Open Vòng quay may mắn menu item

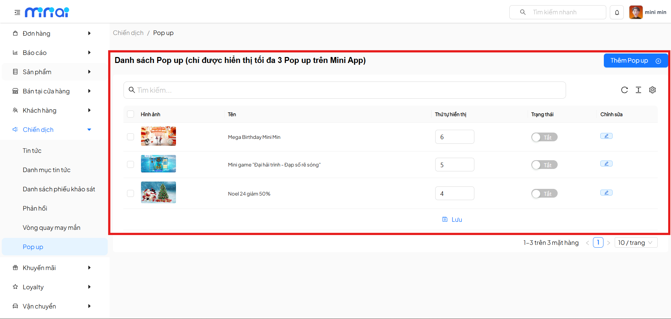[x=51, y=228]
